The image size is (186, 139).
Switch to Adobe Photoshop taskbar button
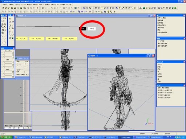coord(155,137)
